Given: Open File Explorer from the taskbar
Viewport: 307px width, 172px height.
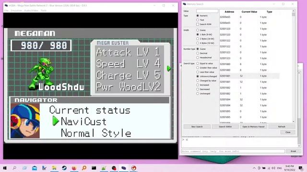Looking at the screenshot, I should (54, 168).
